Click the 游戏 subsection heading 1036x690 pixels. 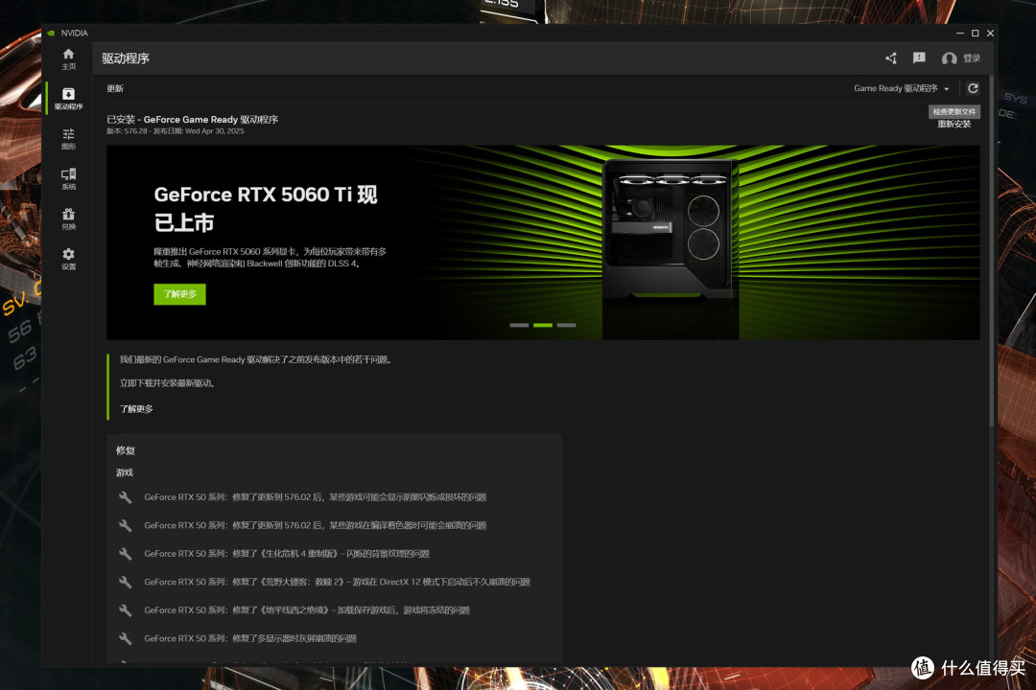[124, 472]
